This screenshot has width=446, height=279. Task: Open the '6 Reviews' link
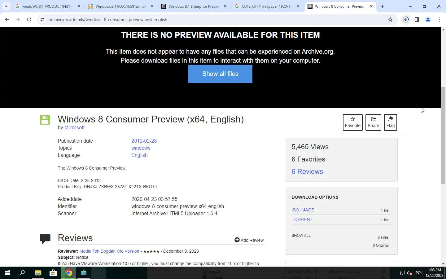click(307, 171)
